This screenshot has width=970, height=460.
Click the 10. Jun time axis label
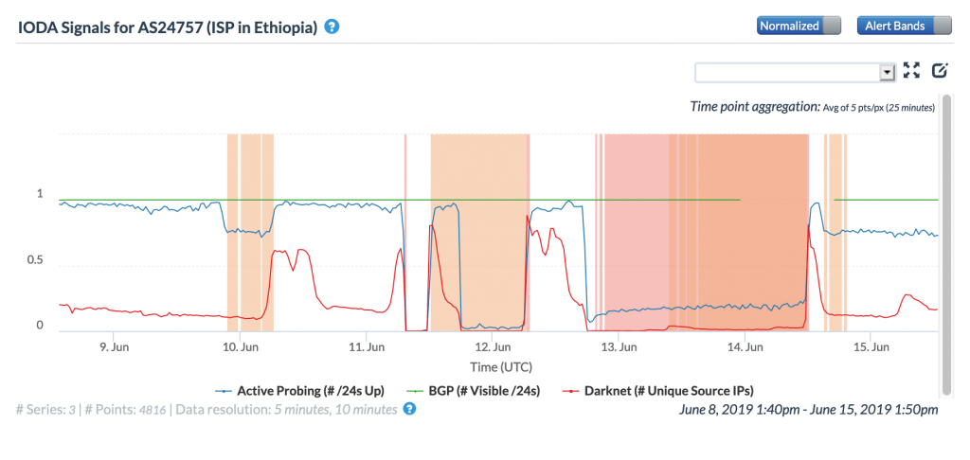(x=241, y=347)
